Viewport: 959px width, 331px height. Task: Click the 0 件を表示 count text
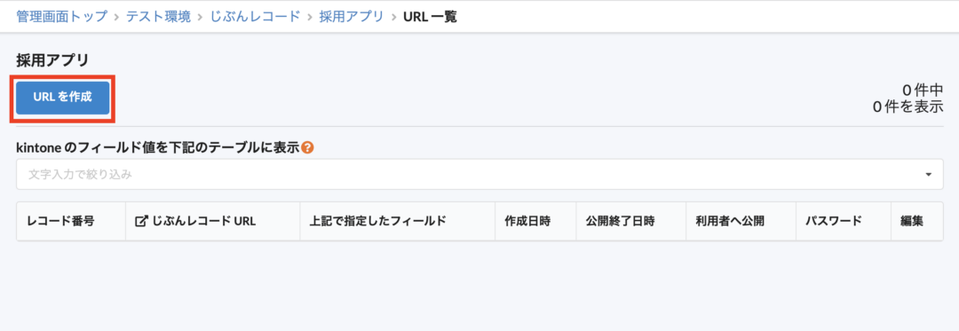coord(908,106)
